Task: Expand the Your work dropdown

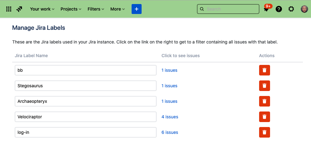Action: point(42,9)
